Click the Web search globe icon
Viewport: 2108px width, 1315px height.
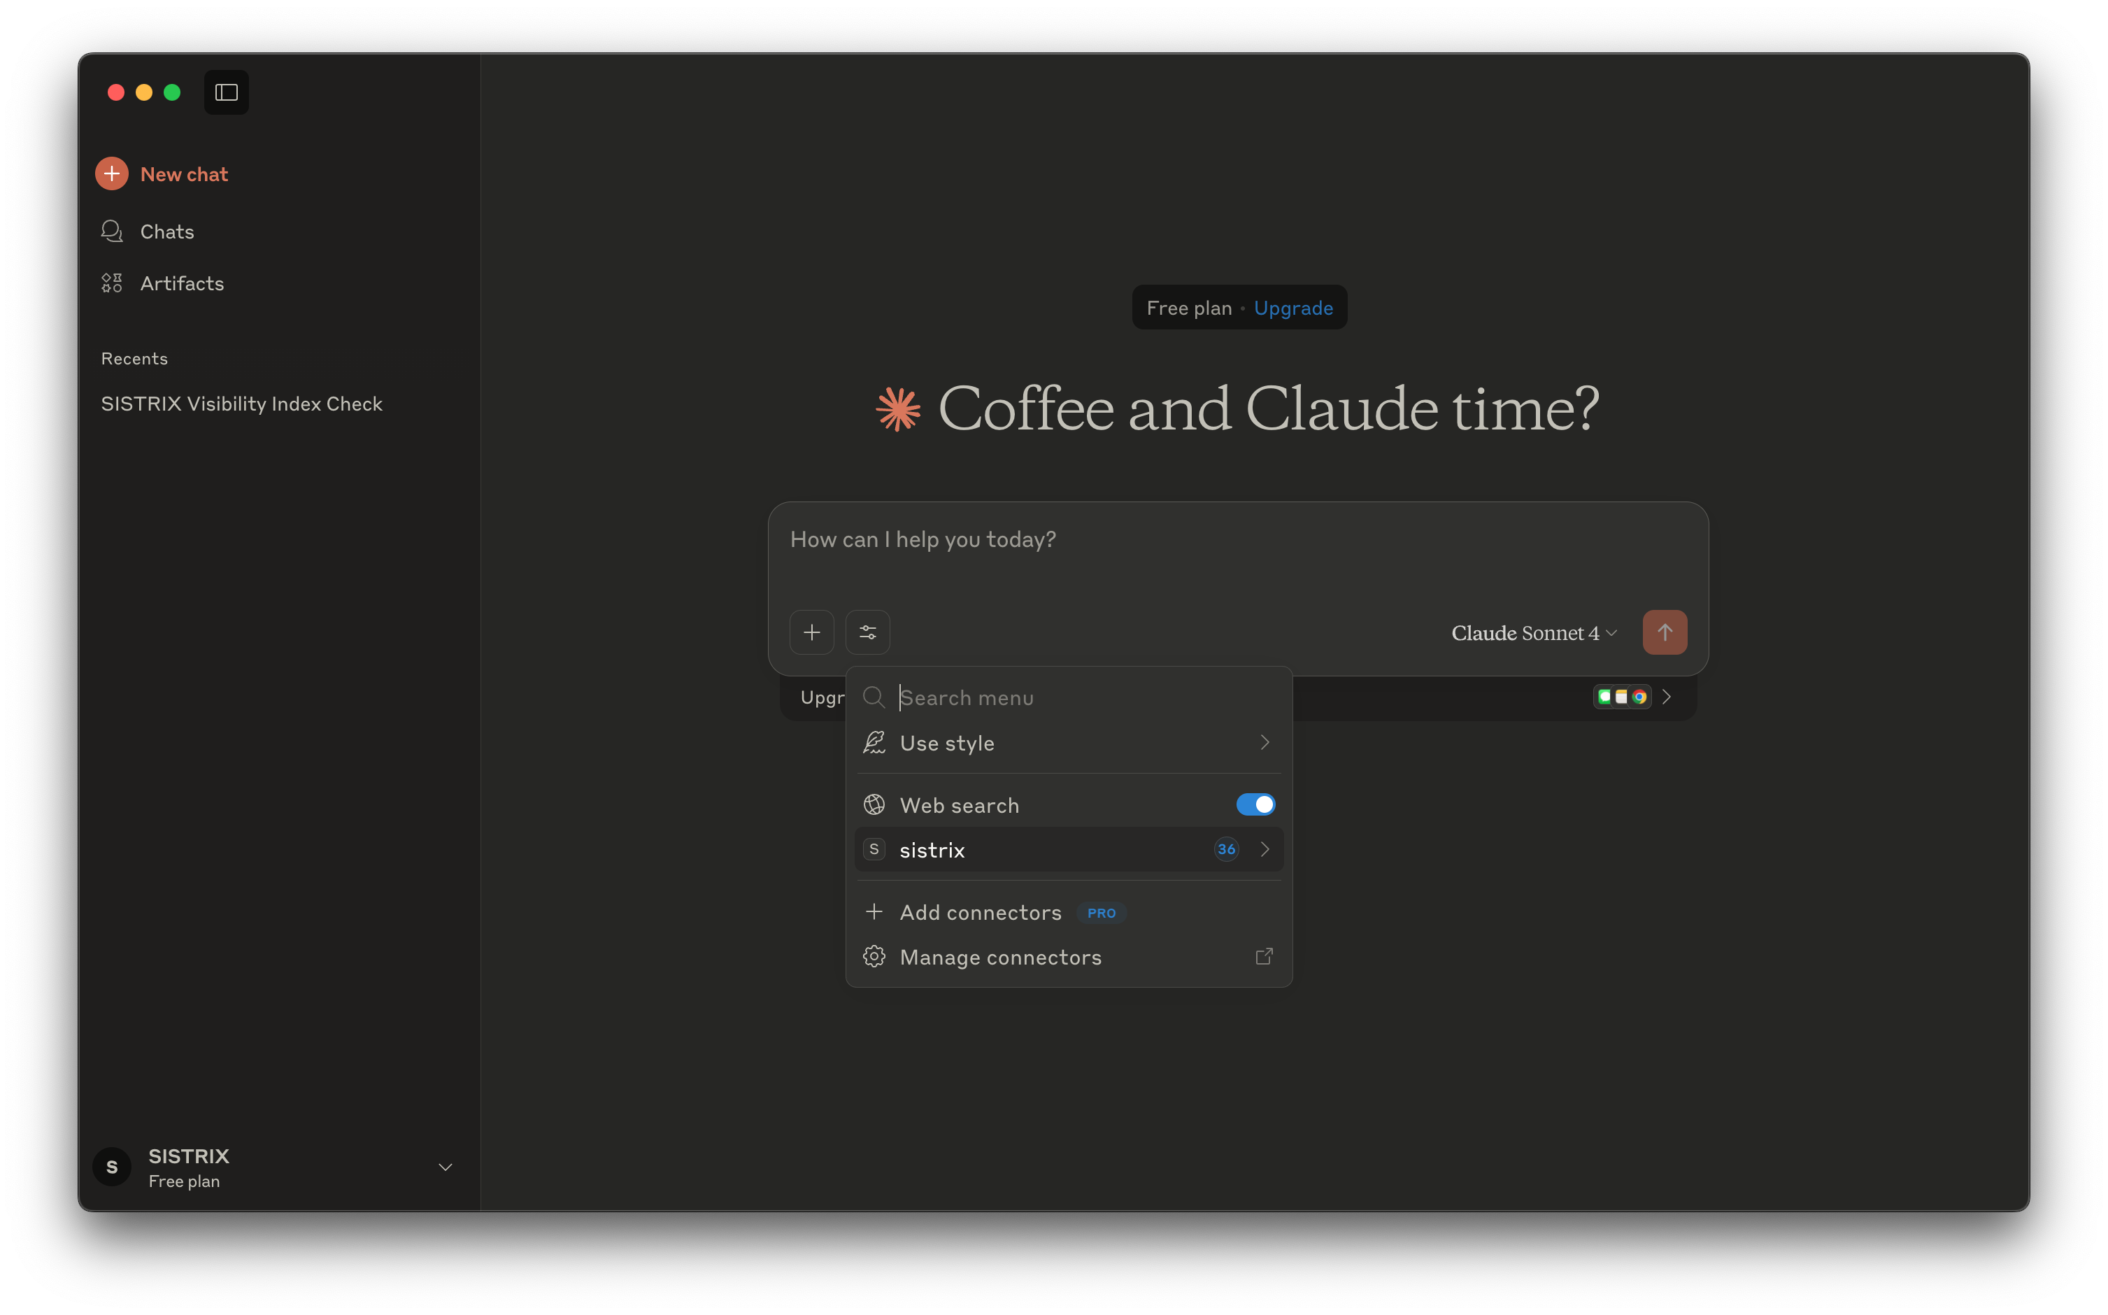point(873,804)
